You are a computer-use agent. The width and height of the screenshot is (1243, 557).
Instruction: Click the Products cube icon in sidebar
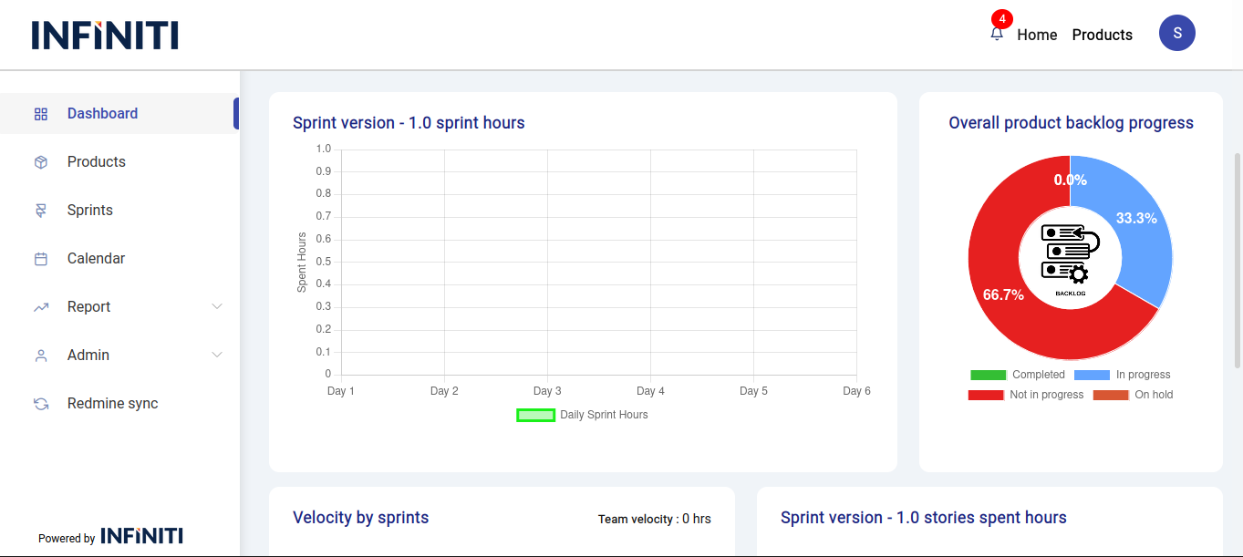click(x=41, y=162)
